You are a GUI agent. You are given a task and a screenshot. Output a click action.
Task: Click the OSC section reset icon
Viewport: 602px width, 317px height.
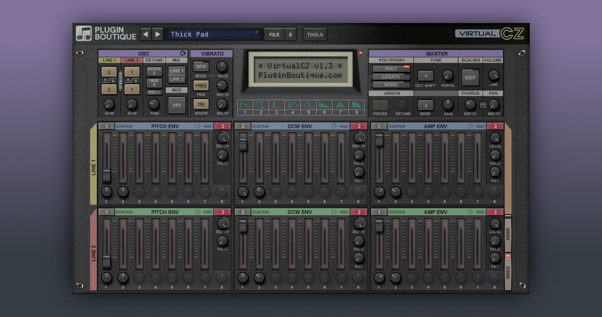[183, 54]
